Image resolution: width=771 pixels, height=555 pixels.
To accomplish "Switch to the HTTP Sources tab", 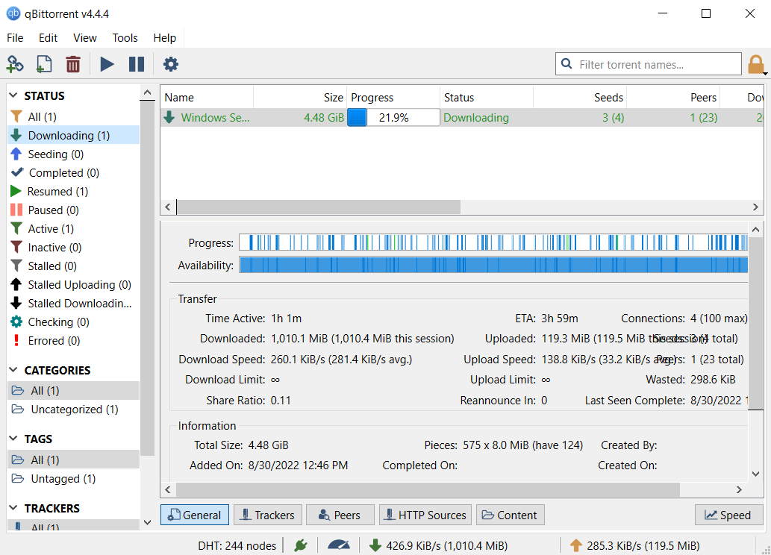I will (x=425, y=515).
